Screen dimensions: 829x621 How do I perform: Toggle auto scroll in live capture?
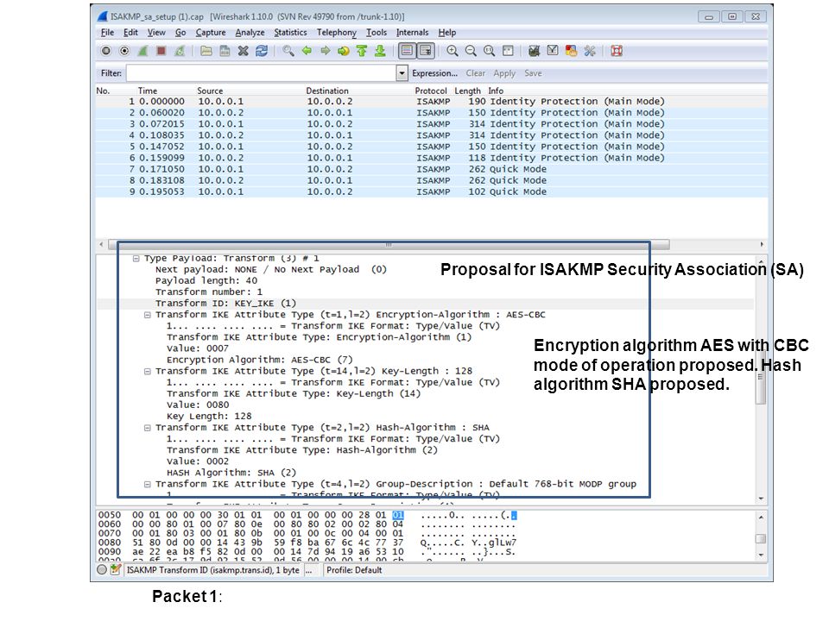[426, 51]
